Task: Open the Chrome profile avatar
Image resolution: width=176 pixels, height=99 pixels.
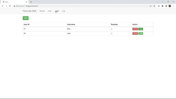Action: (x=170, y=6)
